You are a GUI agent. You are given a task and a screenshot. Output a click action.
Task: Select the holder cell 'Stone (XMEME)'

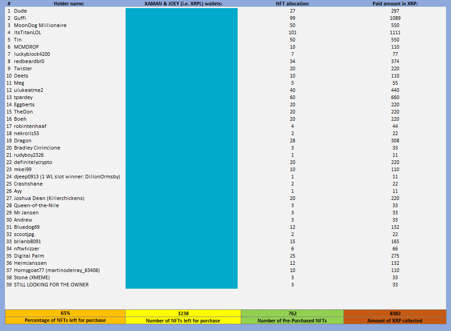[x=32, y=277]
